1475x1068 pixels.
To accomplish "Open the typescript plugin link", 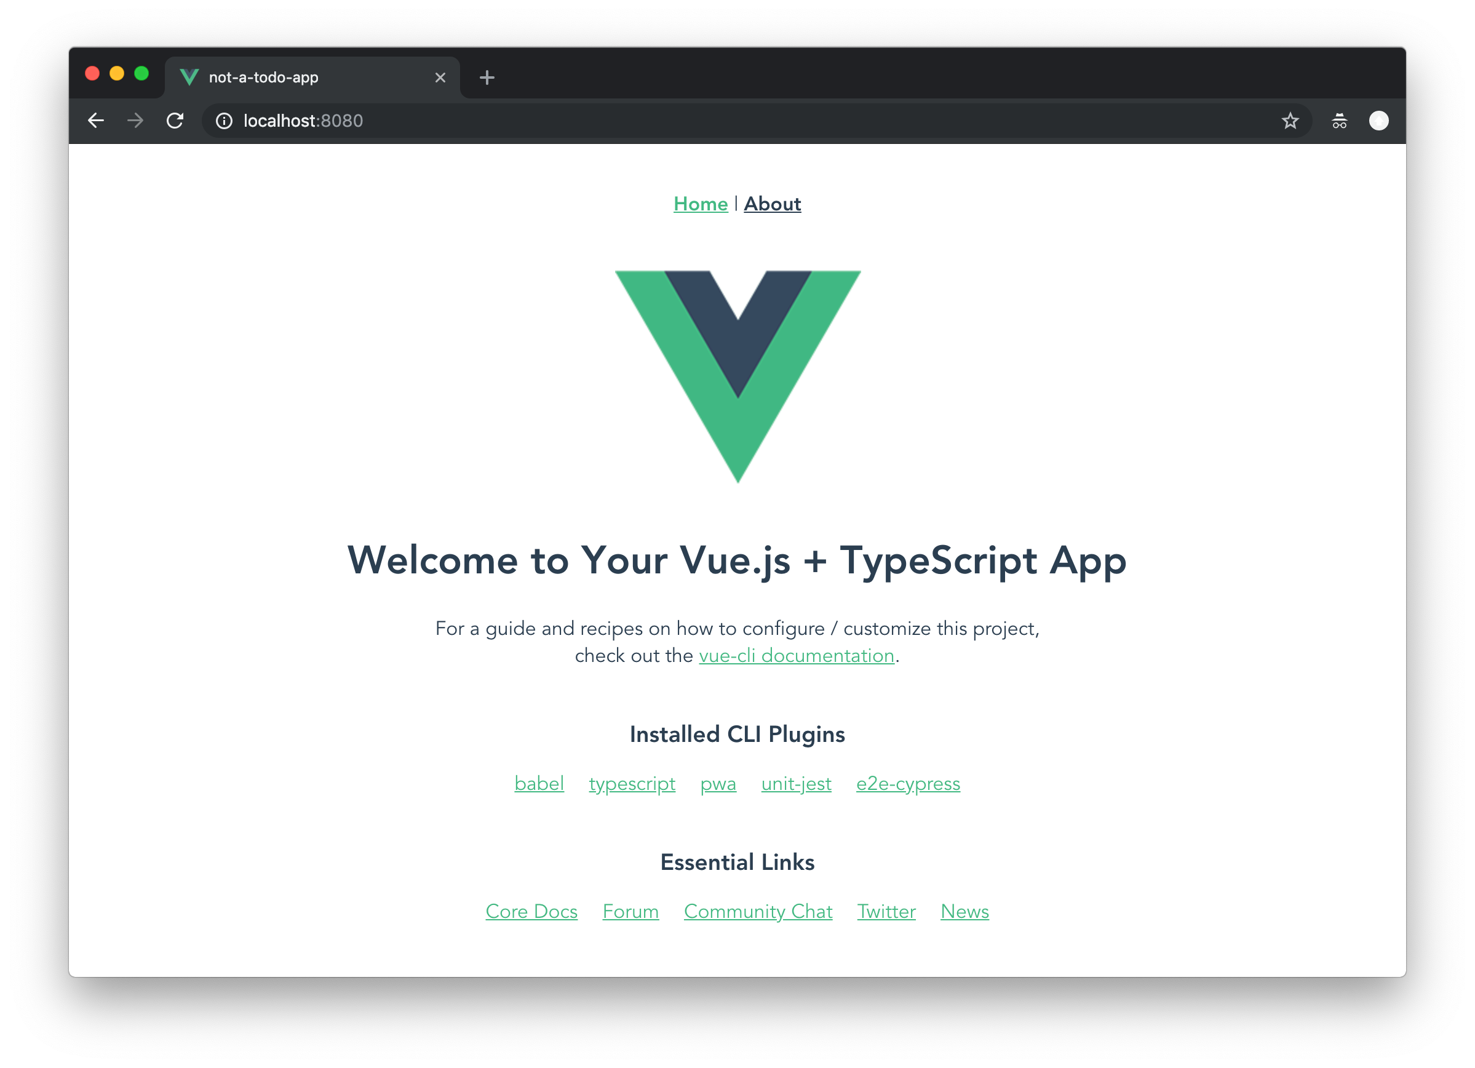I will point(632,784).
